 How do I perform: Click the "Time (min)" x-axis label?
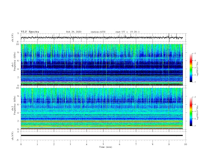pyautogui.click(x=106, y=147)
